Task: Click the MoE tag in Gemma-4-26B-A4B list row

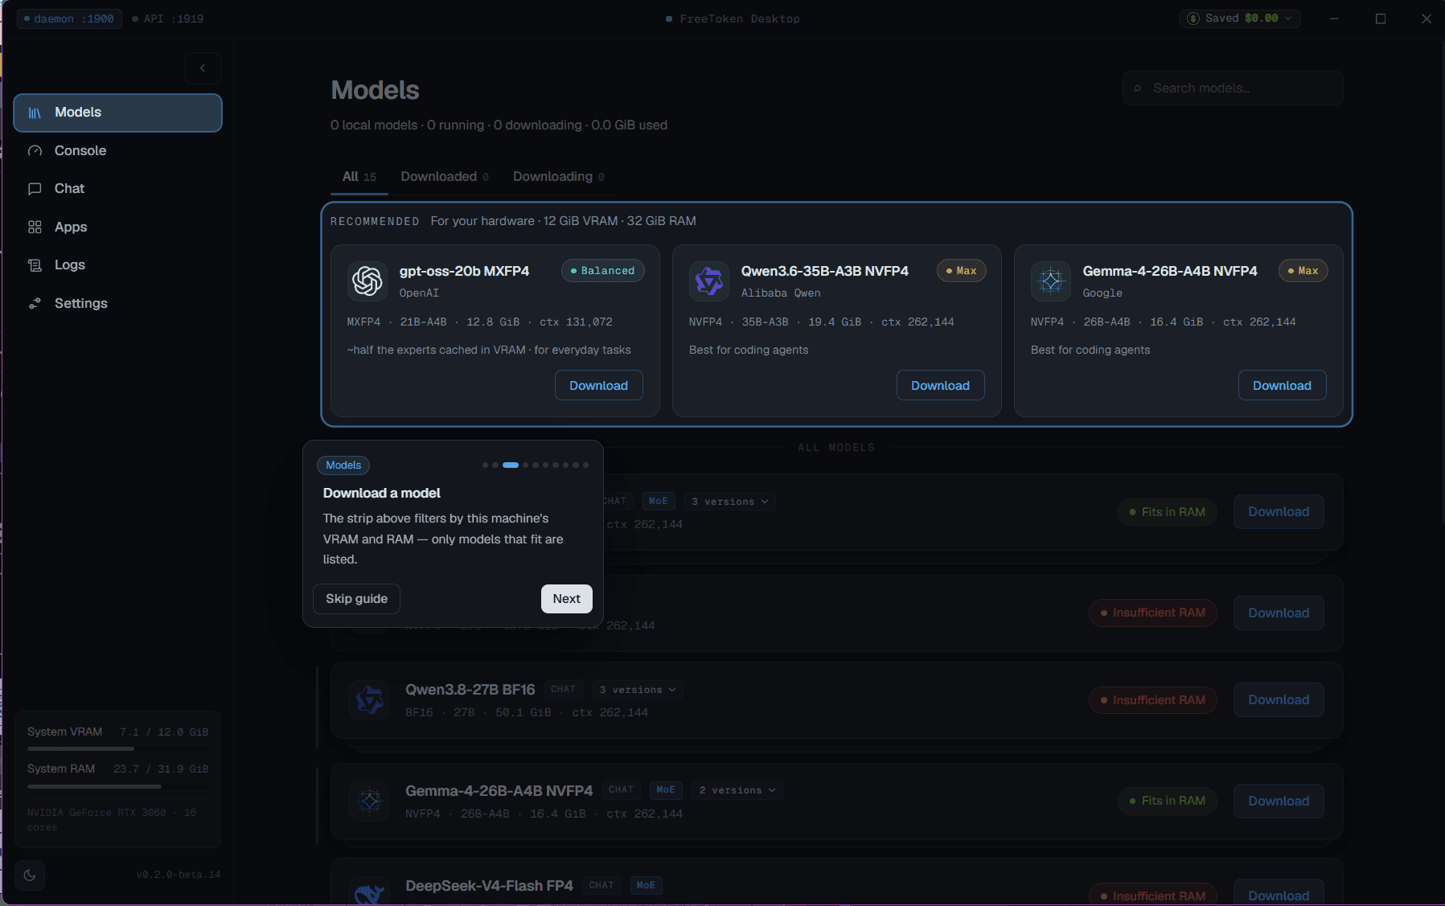Action: [x=666, y=790]
